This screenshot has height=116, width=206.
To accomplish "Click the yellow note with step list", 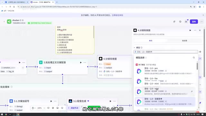I will [75, 40].
